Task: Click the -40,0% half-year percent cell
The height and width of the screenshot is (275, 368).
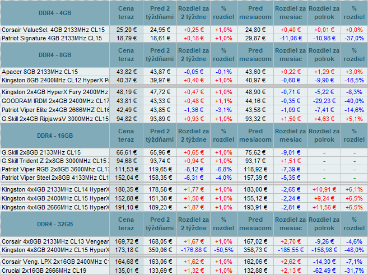Action: tap(354, 101)
